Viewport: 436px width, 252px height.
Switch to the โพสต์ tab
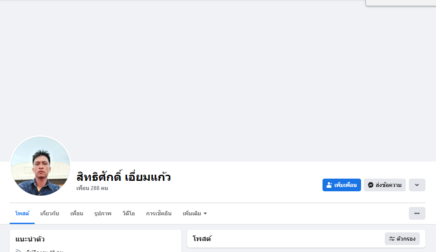(x=22, y=214)
